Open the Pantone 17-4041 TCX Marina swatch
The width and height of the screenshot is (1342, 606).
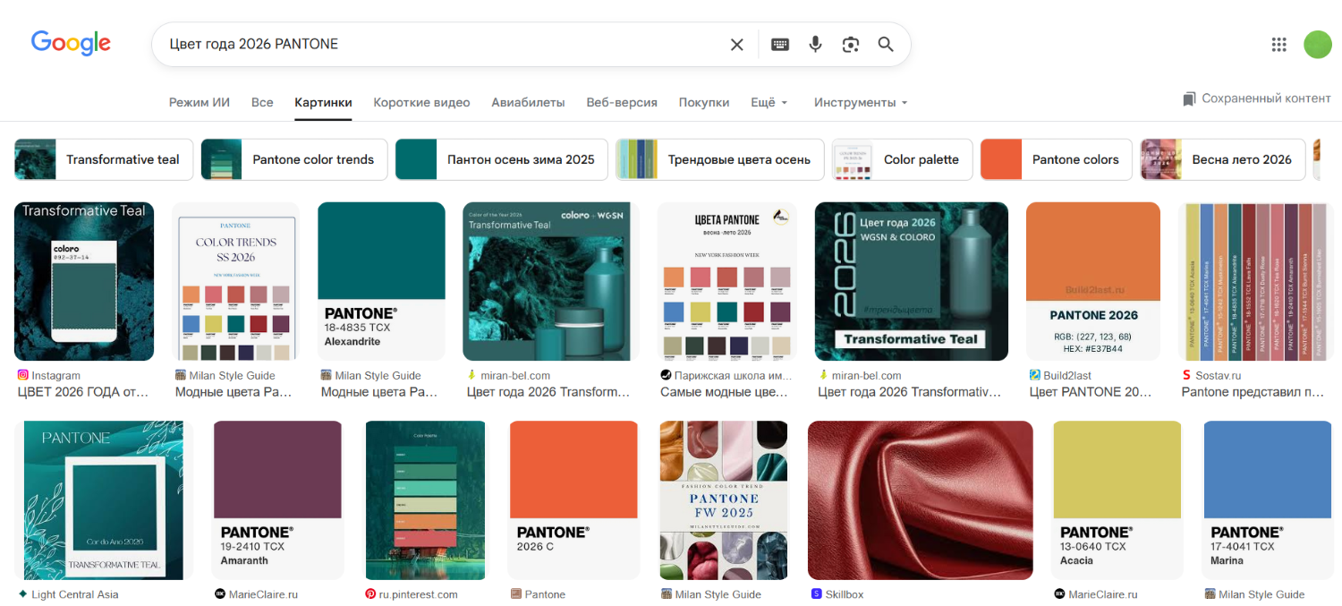click(1269, 500)
